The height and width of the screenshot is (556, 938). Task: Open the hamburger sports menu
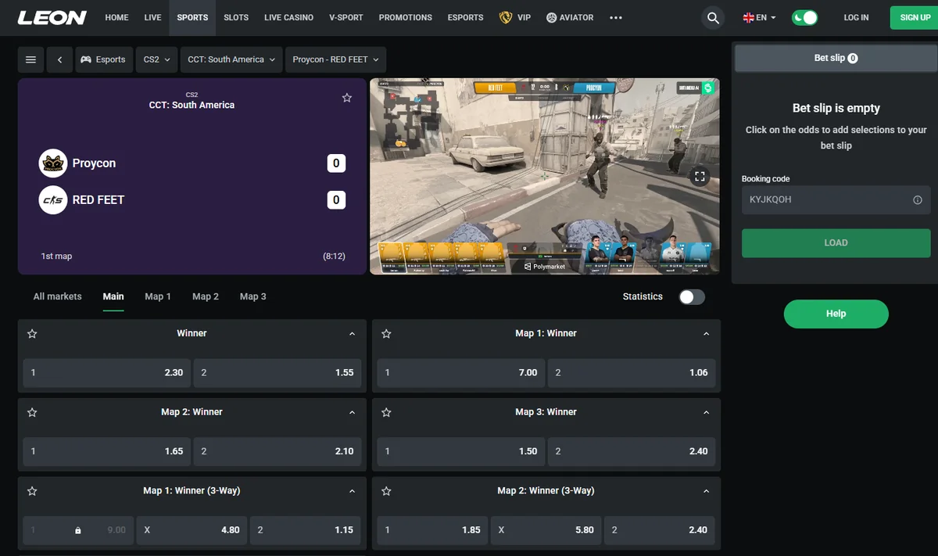pos(30,59)
